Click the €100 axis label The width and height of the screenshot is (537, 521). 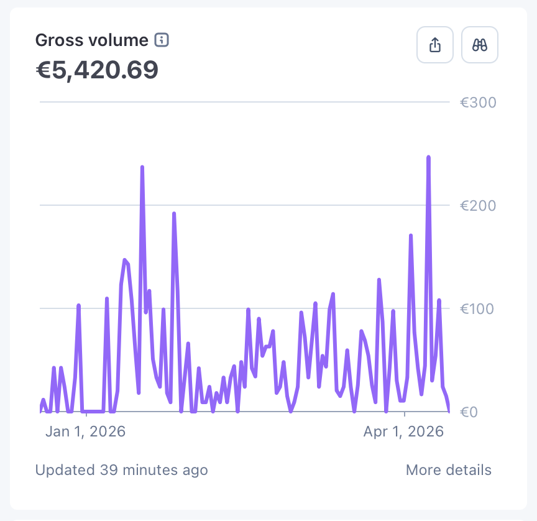click(477, 308)
